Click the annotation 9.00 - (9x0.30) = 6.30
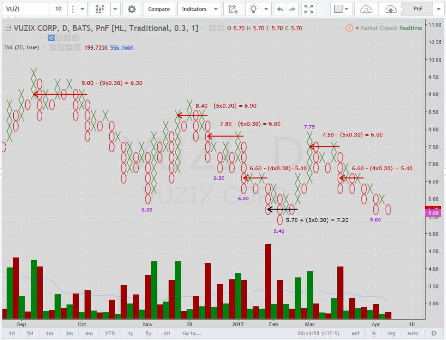The image size is (446, 340). tap(112, 83)
